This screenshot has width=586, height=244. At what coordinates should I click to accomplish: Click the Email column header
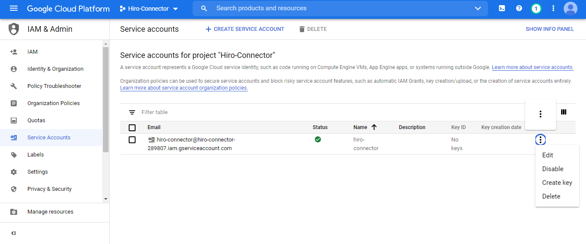154,127
